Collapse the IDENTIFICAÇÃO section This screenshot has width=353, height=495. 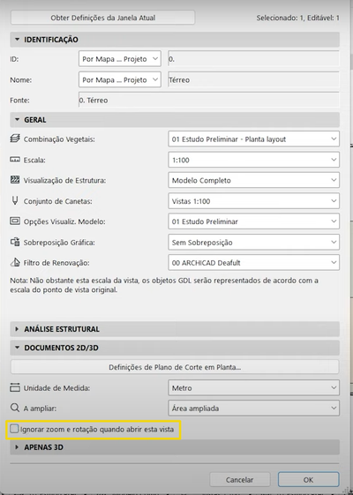pos(175,40)
